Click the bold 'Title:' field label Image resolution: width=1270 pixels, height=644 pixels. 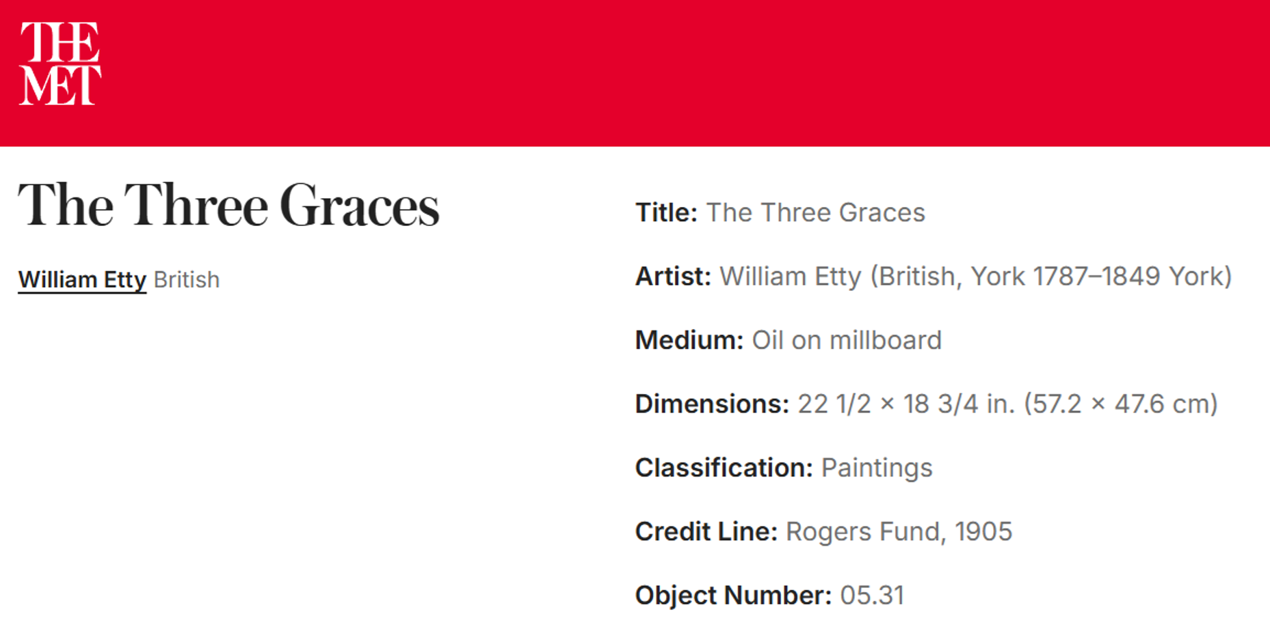tap(666, 213)
